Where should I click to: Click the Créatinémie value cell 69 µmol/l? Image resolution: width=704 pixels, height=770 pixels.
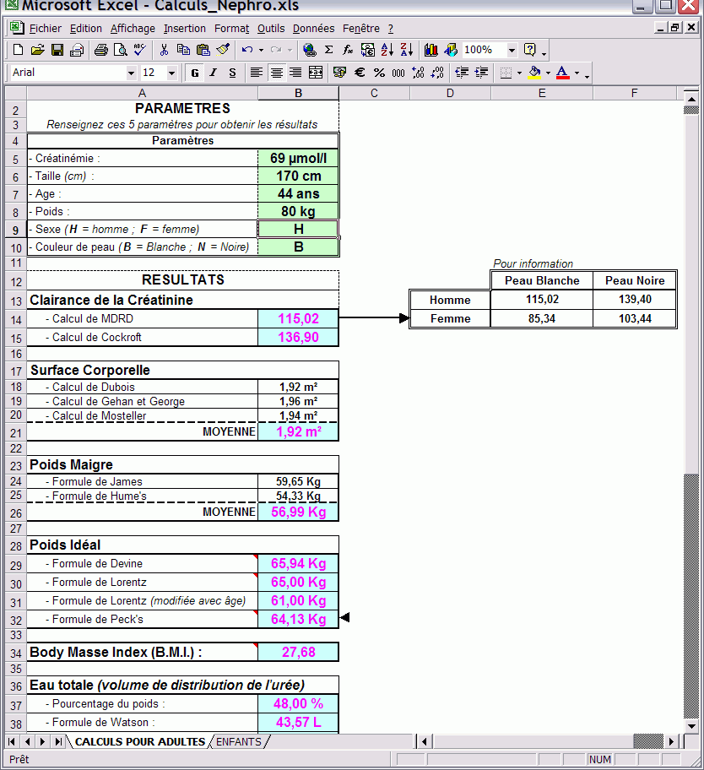(298, 158)
